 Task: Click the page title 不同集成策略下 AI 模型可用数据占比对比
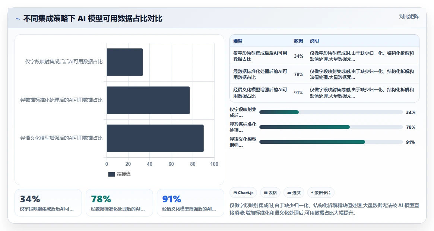click(x=93, y=19)
